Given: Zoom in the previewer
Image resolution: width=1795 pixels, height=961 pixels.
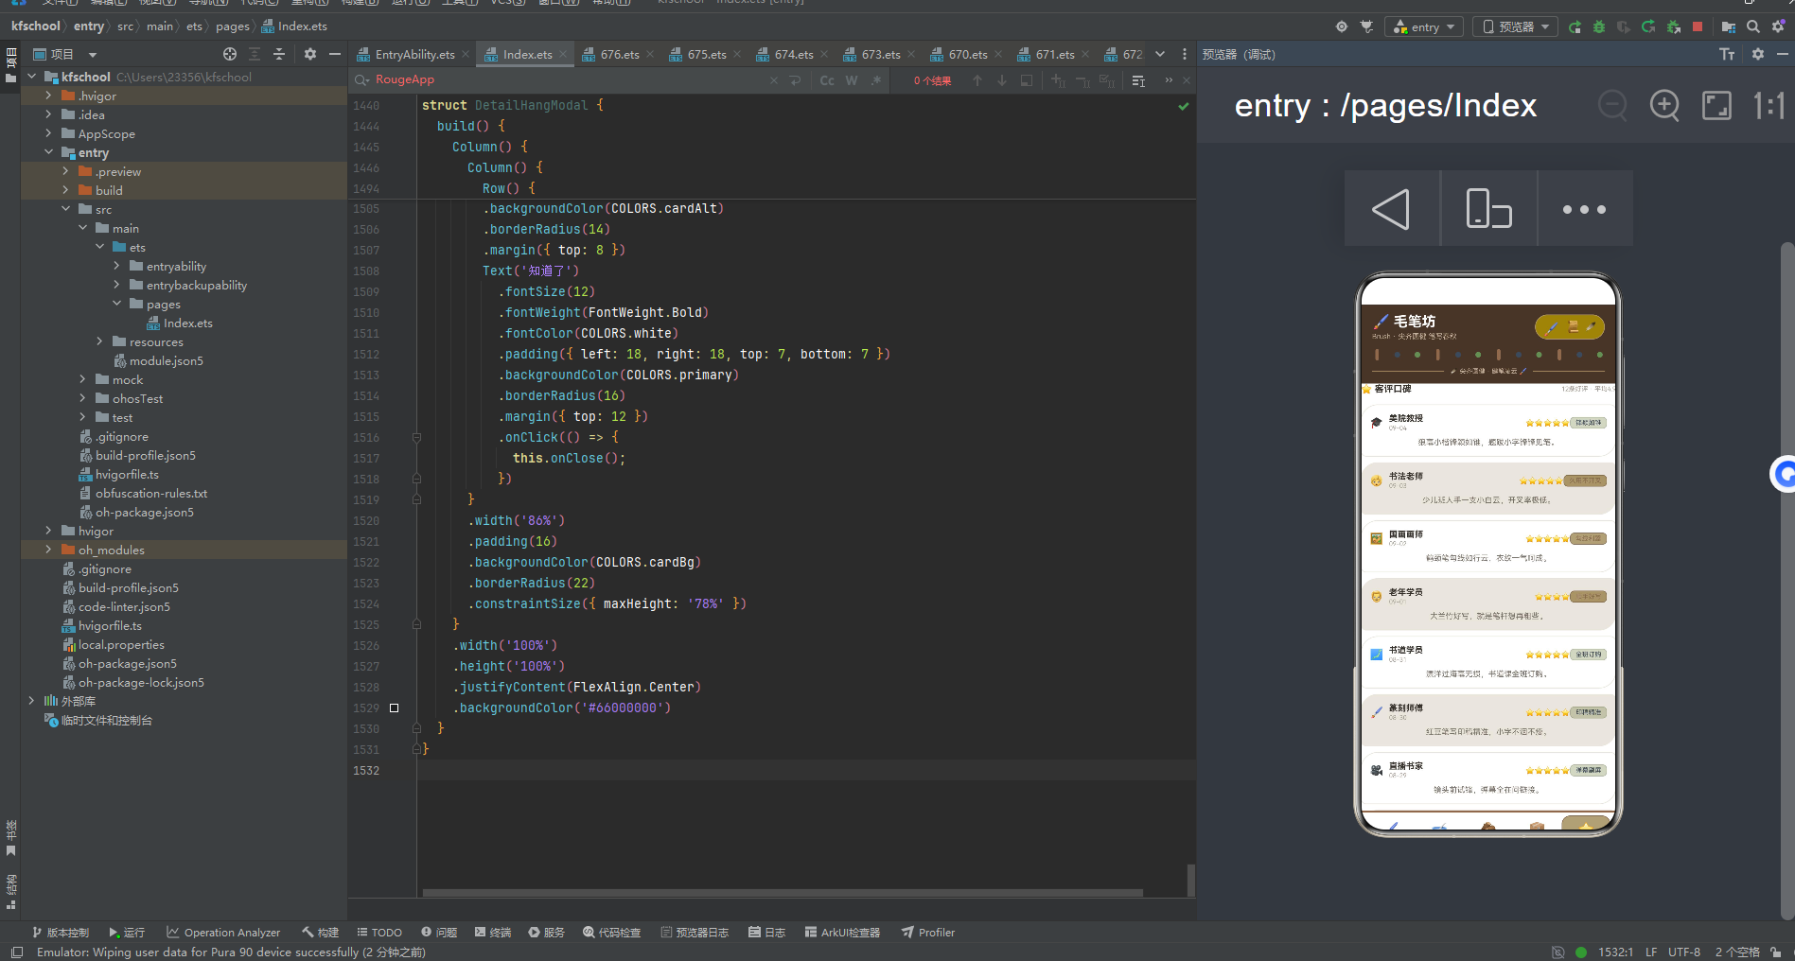Looking at the screenshot, I should 1664,105.
